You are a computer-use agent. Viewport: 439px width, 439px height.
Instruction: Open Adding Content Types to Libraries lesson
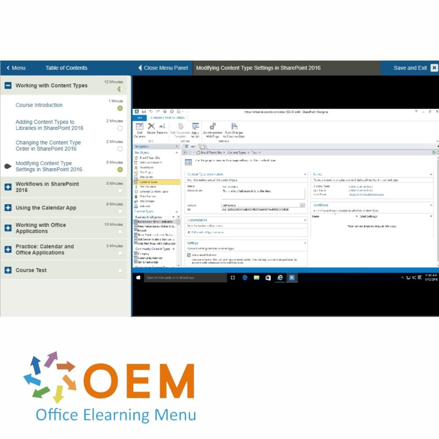coord(49,125)
